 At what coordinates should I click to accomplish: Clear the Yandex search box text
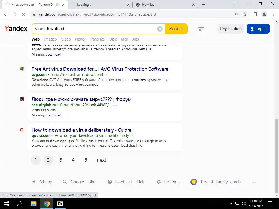(160, 29)
